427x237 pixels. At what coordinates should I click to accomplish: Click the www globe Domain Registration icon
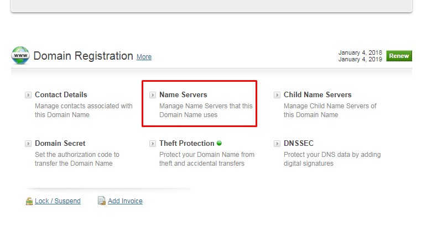pyautogui.click(x=20, y=55)
